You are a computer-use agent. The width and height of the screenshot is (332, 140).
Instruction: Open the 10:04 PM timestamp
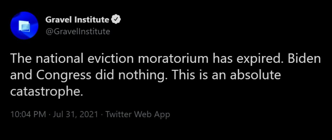coord(28,114)
